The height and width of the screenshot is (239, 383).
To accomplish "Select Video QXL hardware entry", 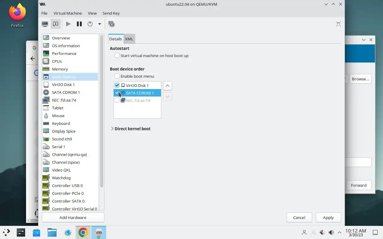I will 70,170.
